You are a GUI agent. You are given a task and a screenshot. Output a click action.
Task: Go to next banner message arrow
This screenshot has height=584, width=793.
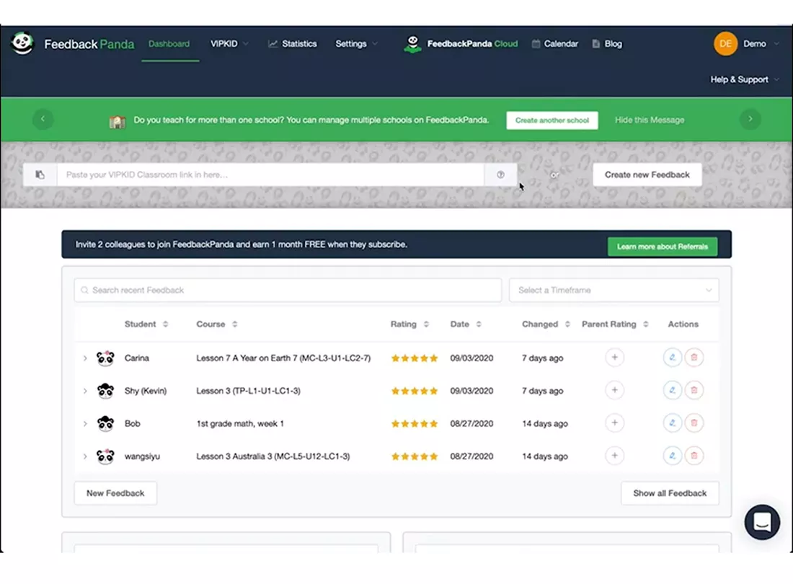pos(750,120)
